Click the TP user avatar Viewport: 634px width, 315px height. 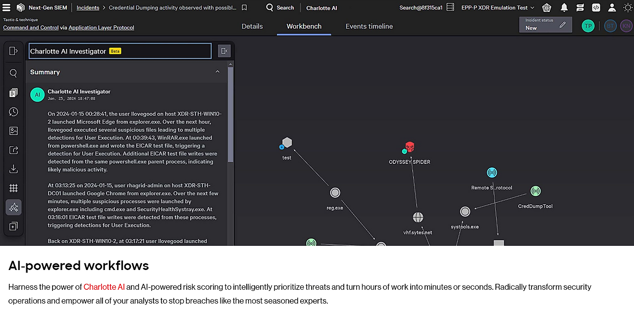588,26
